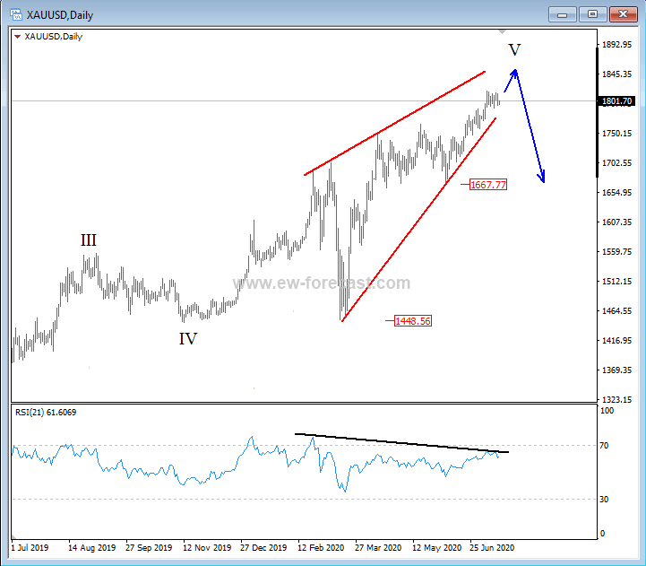The width and height of the screenshot is (646, 566).
Task: Click the 1416.95 price axis value
Action: (x=616, y=340)
